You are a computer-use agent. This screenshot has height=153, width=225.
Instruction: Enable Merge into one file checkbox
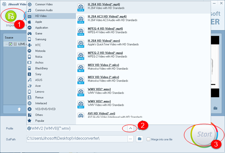tap(148, 139)
